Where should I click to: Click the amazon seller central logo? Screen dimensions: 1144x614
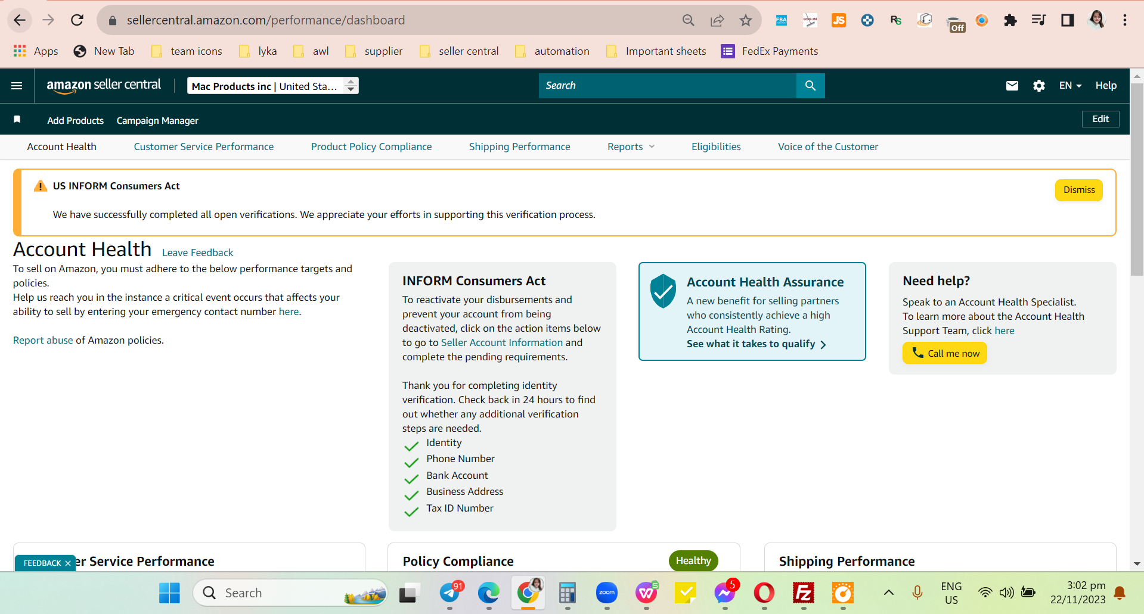pos(104,86)
